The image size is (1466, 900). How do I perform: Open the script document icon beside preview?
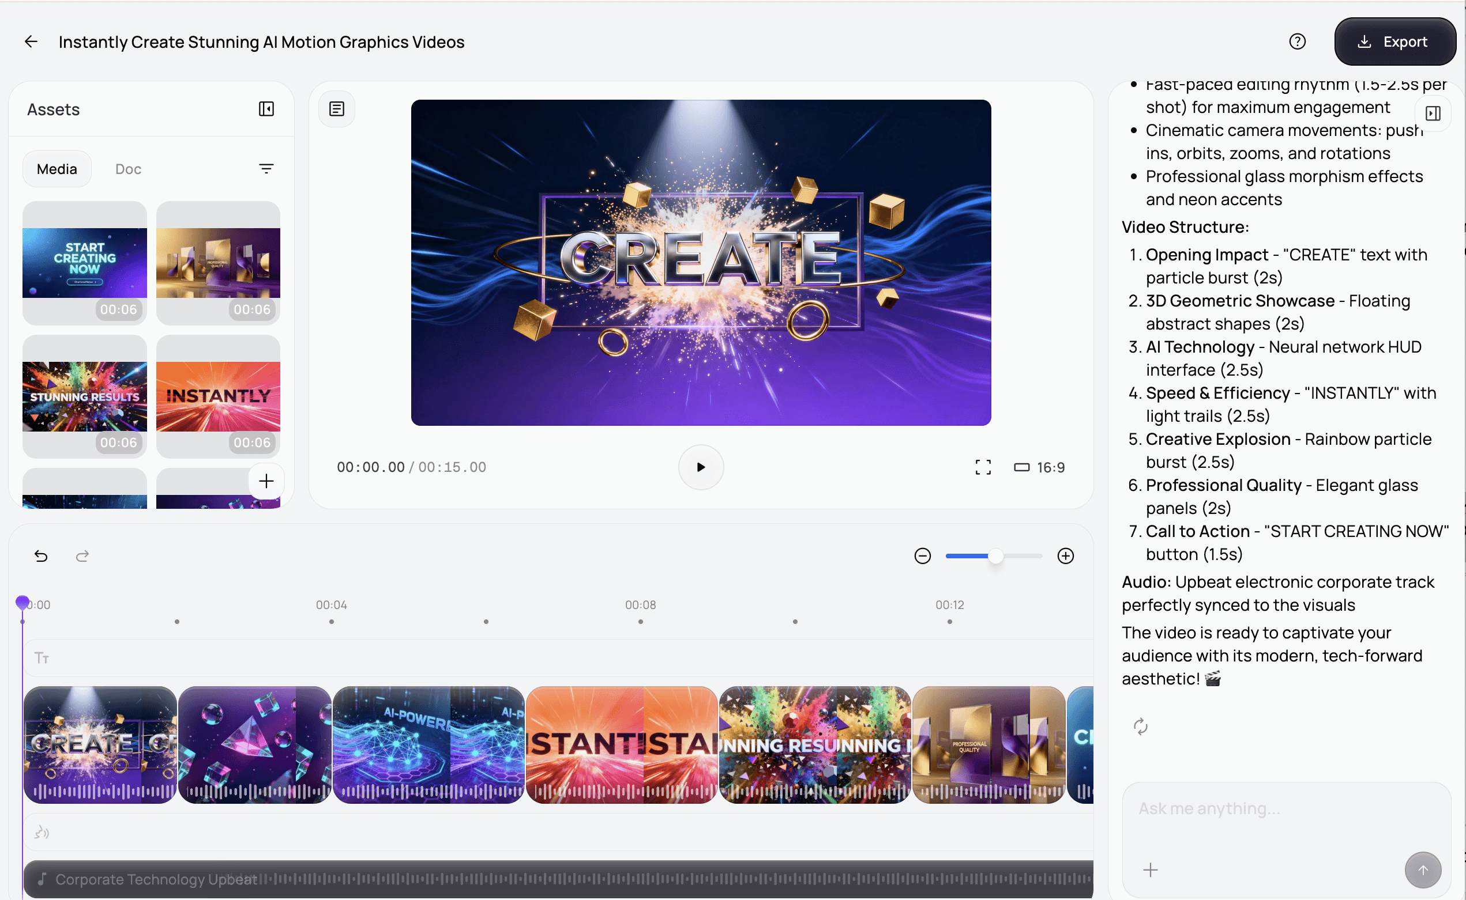point(337,109)
